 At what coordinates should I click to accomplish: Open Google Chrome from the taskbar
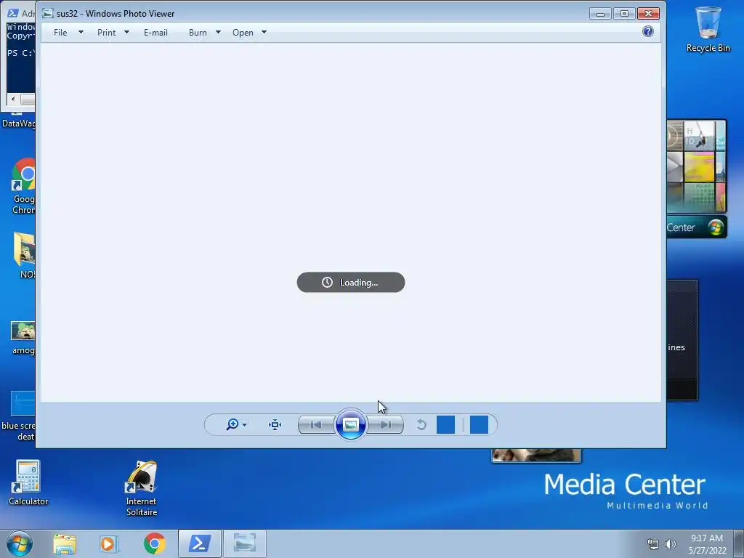click(x=154, y=543)
